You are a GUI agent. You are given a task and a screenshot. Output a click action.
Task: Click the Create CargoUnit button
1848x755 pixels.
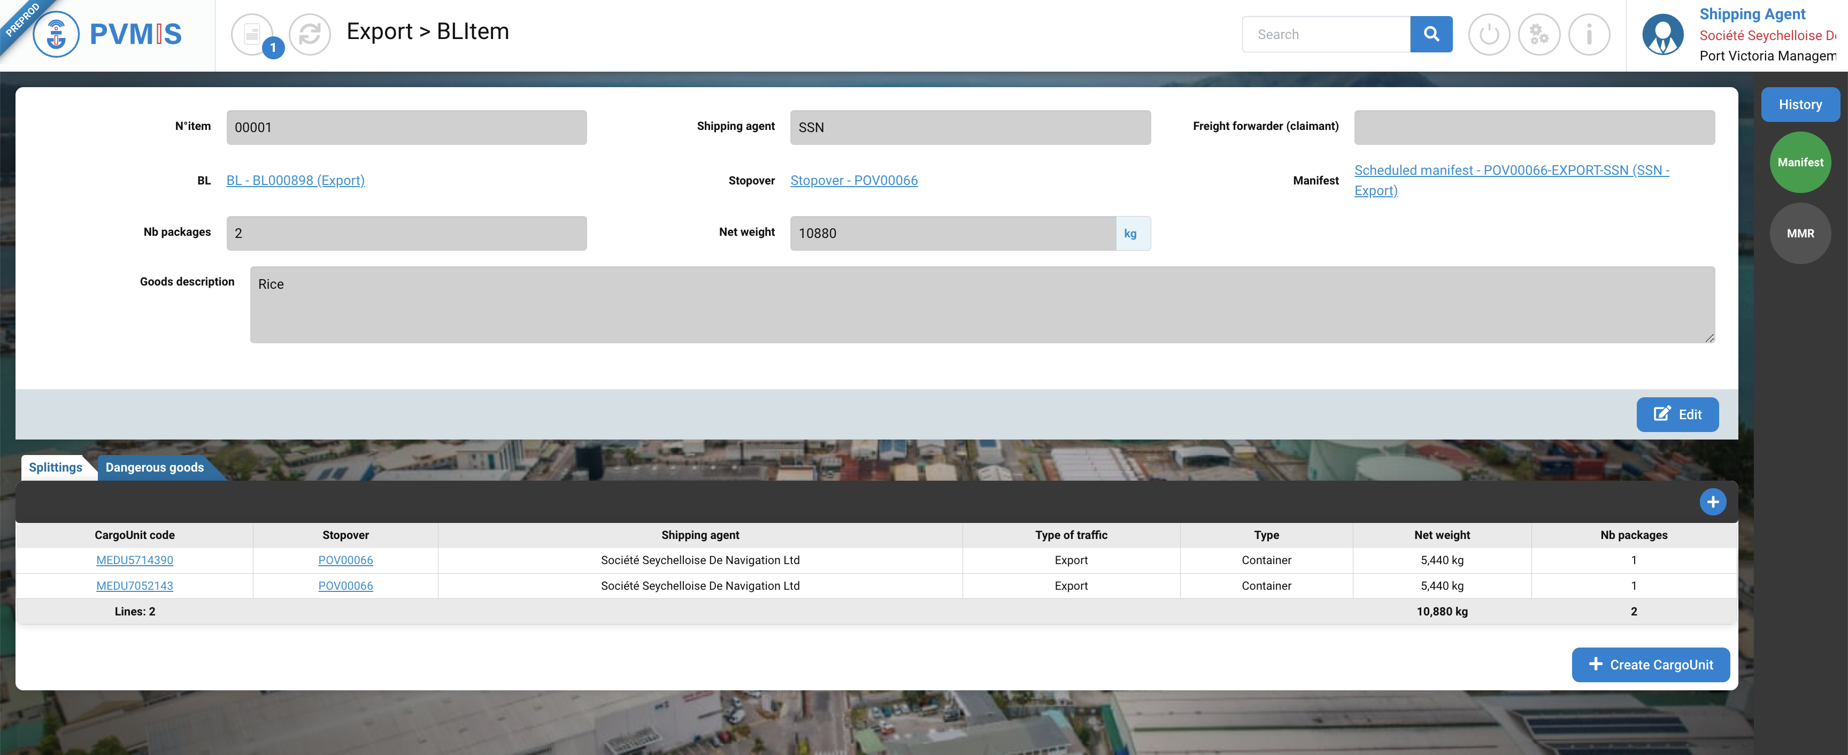(x=1650, y=665)
